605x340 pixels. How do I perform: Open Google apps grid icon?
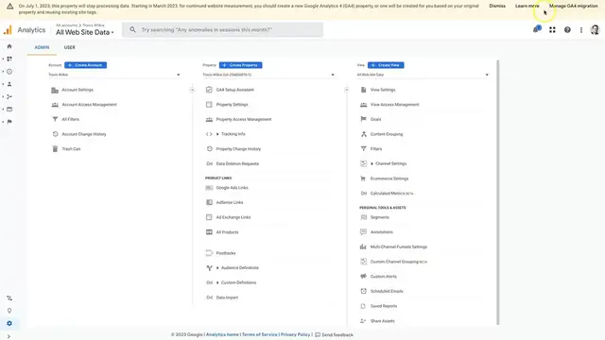[x=552, y=29]
